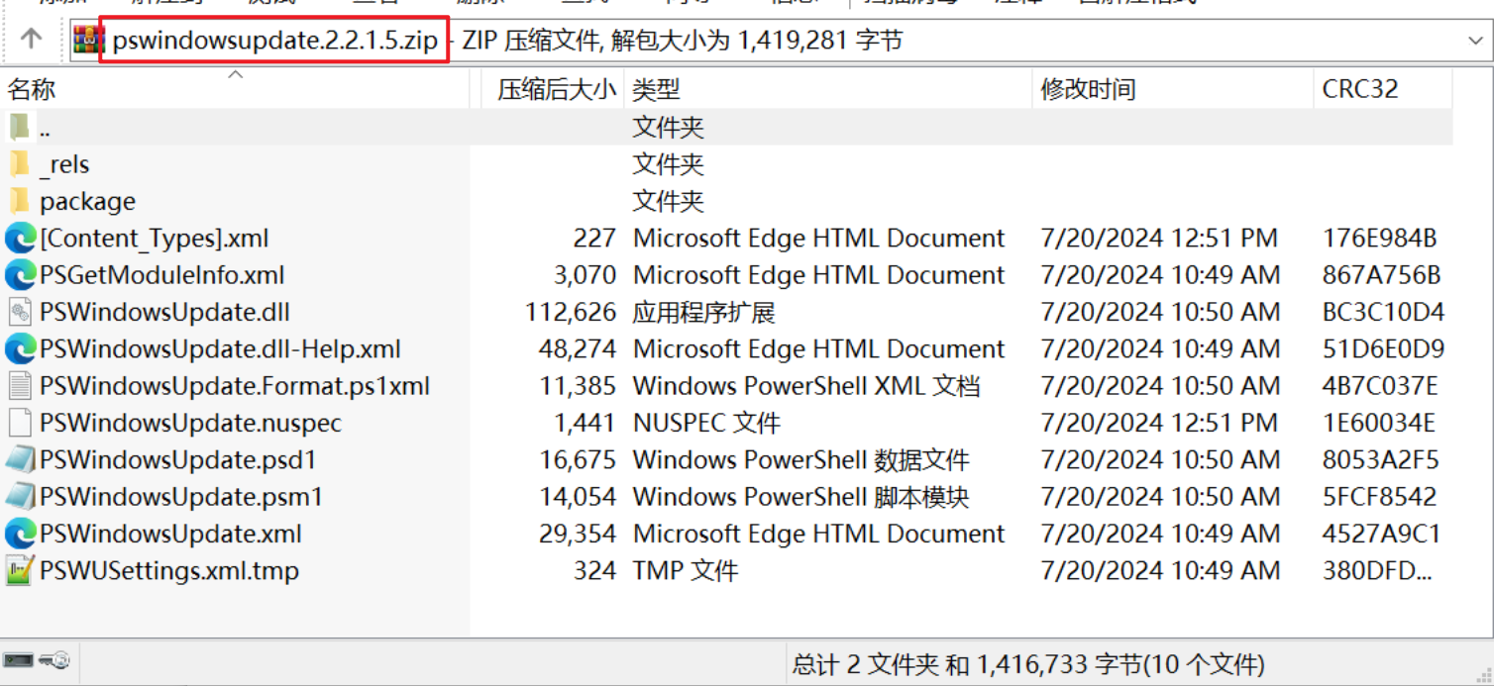Click the blank file icon of PSWindowsUpdate.nuspec
The height and width of the screenshot is (686, 1494).
click(20, 424)
